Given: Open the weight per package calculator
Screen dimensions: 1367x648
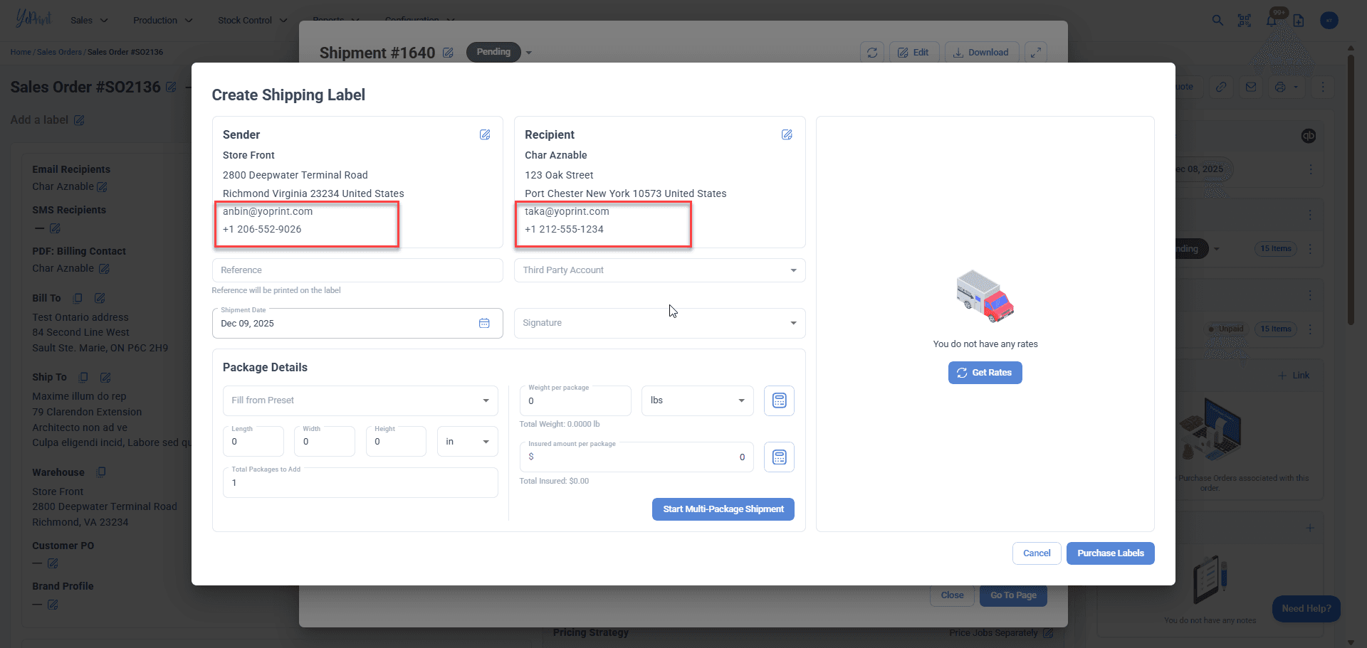Looking at the screenshot, I should 779,400.
